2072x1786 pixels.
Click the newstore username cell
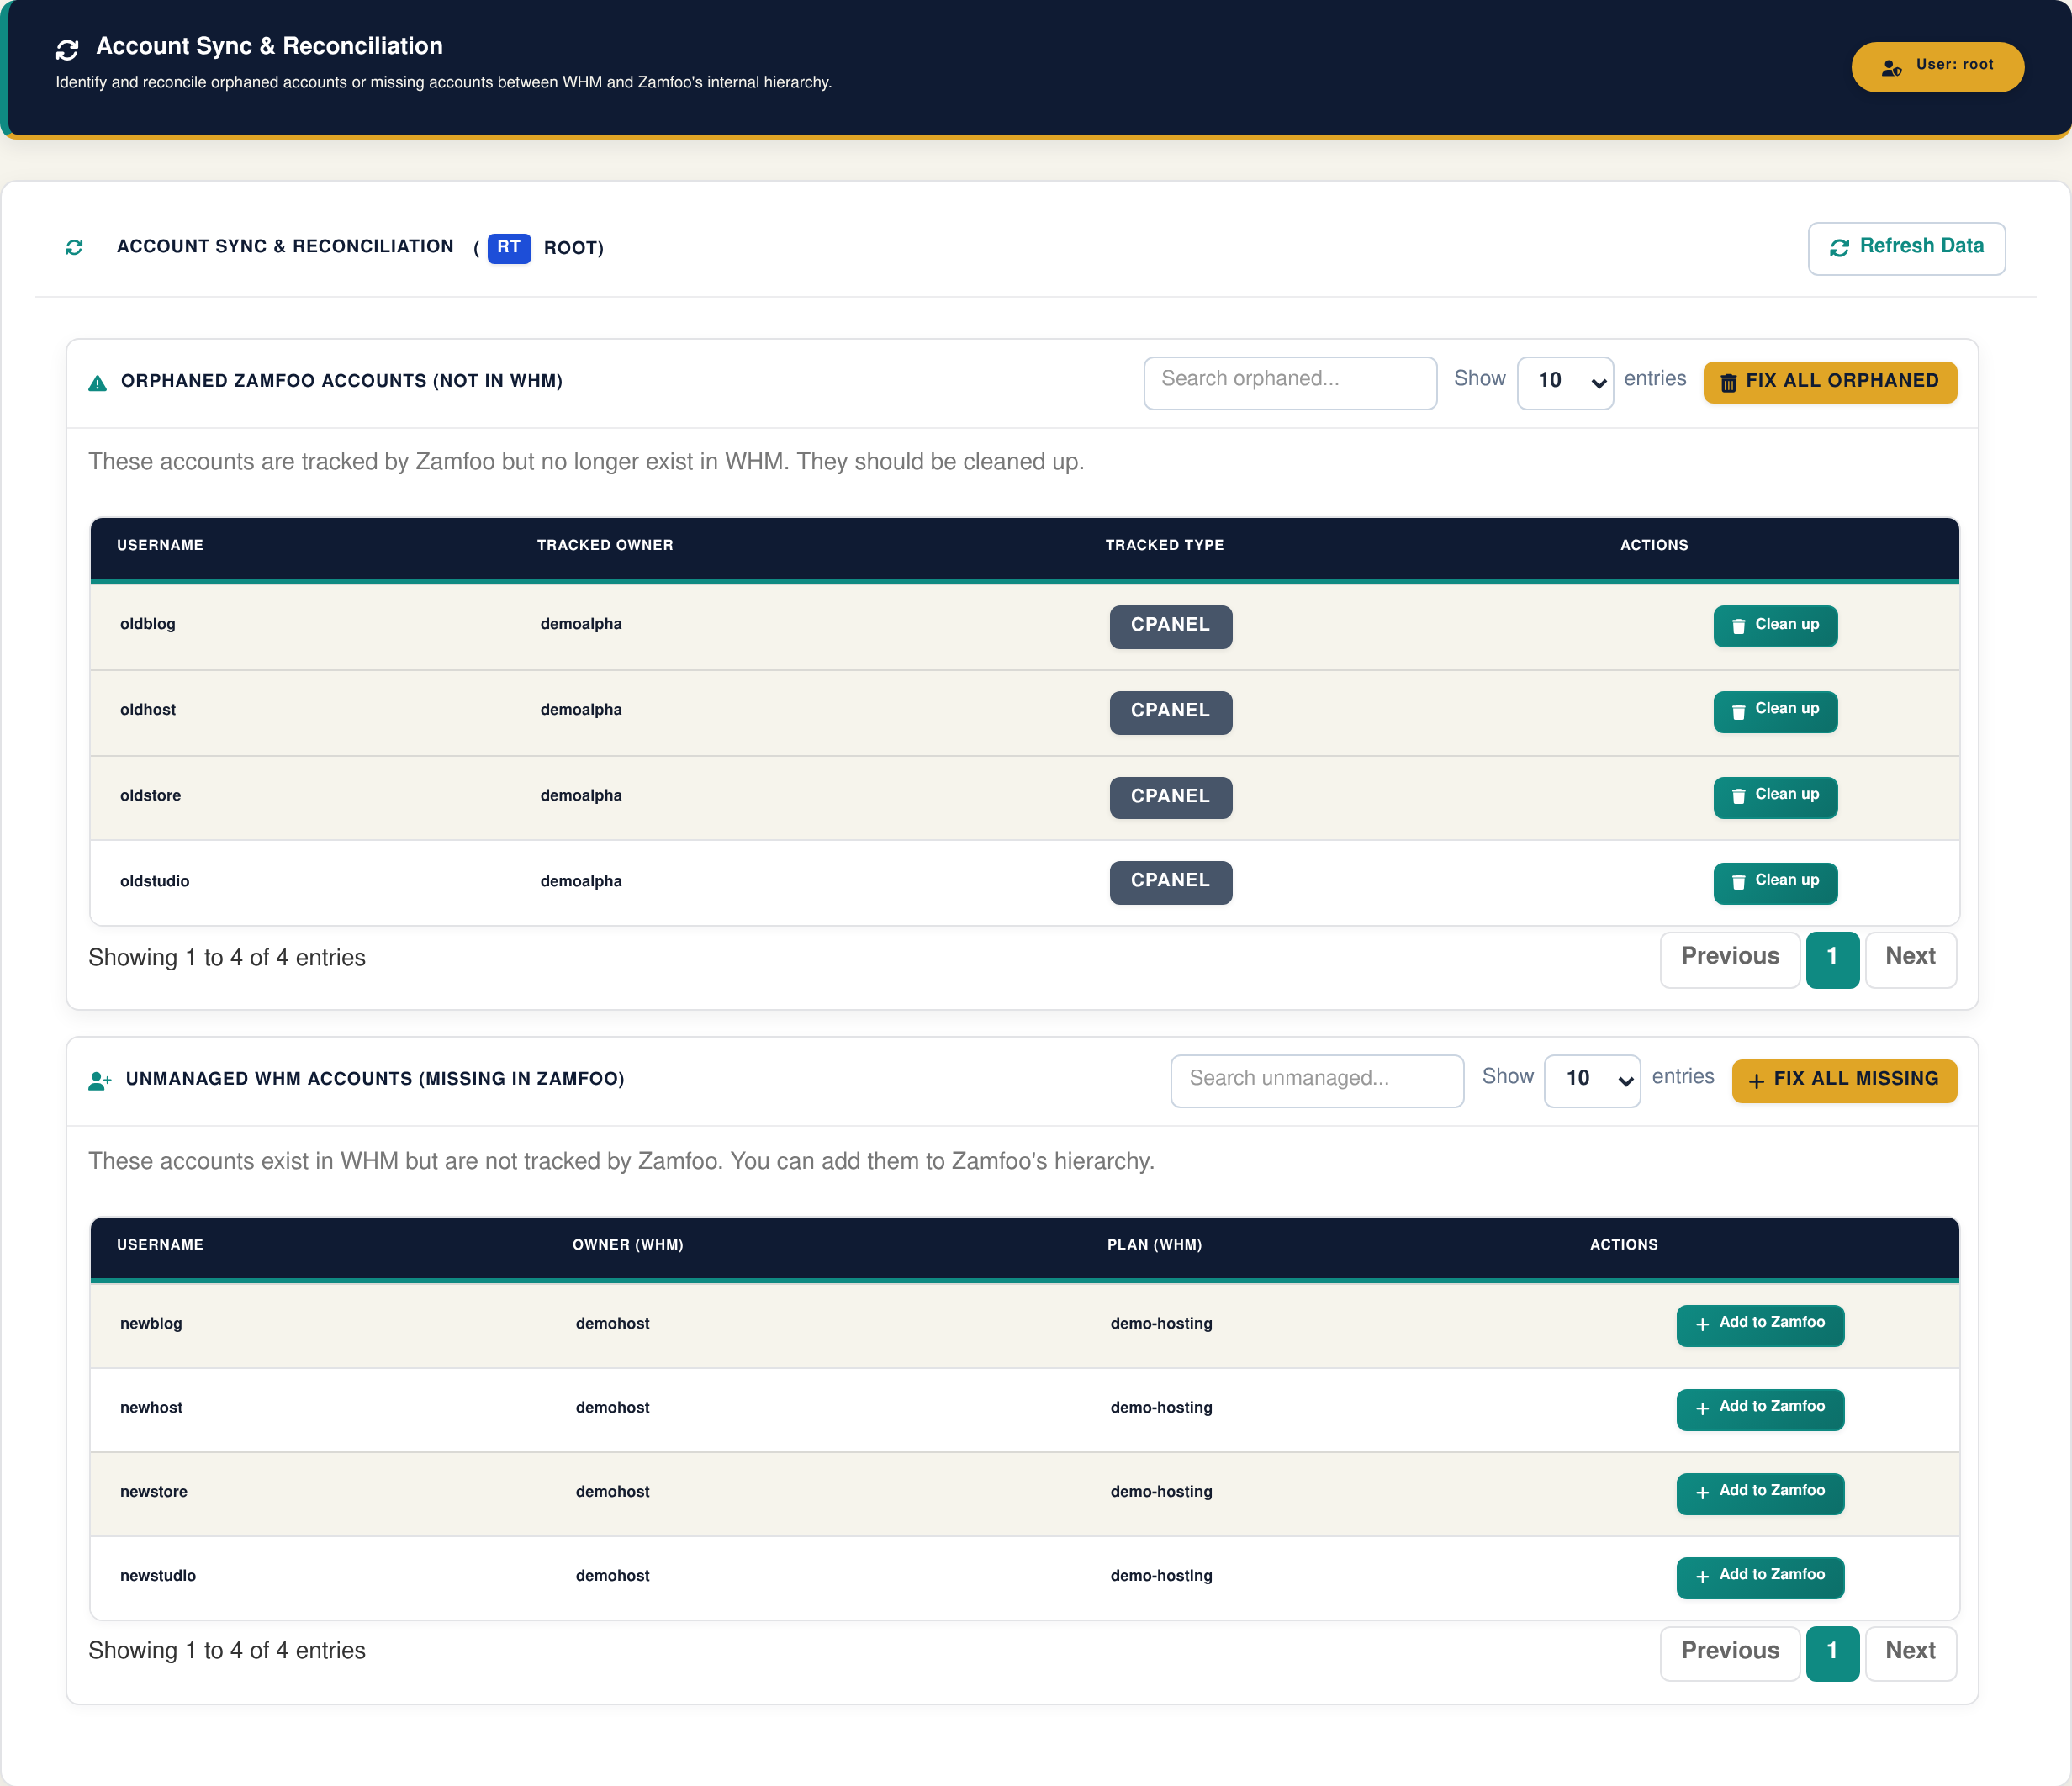click(x=154, y=1491)
